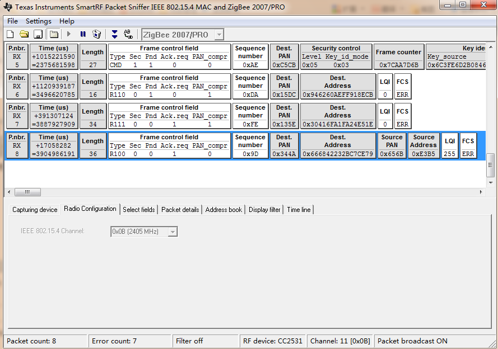
Task: Click sequence number 0xAE in packet 5
Action: [x=250, y=65]
